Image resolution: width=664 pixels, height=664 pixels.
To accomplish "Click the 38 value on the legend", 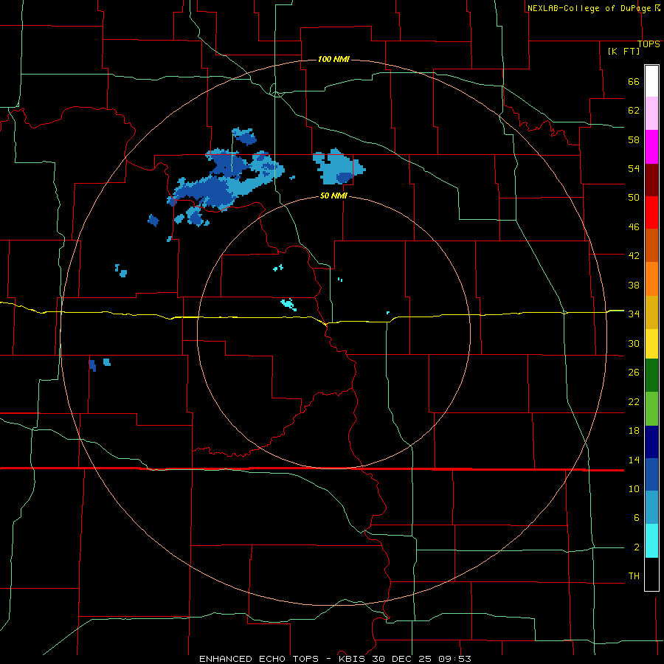I will 634,285.
